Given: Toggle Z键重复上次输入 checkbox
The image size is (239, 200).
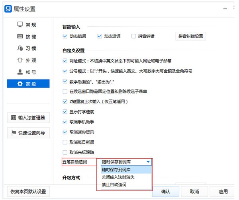Looking at the screenshot, I should (65, 102).
